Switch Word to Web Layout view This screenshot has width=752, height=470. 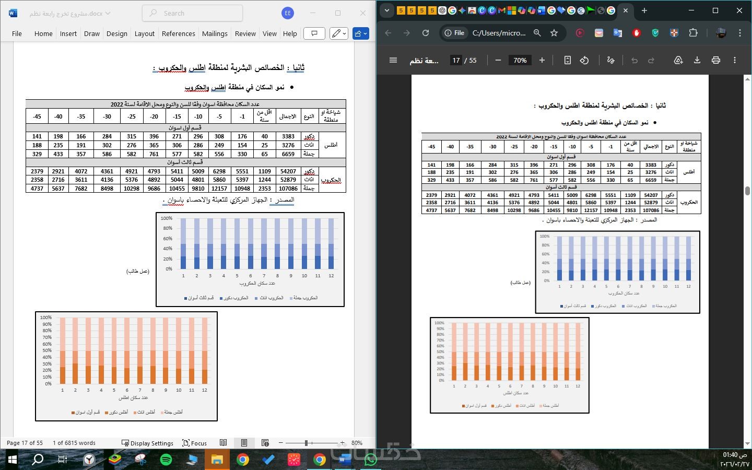pyautogui.click(x=265, y=443)
